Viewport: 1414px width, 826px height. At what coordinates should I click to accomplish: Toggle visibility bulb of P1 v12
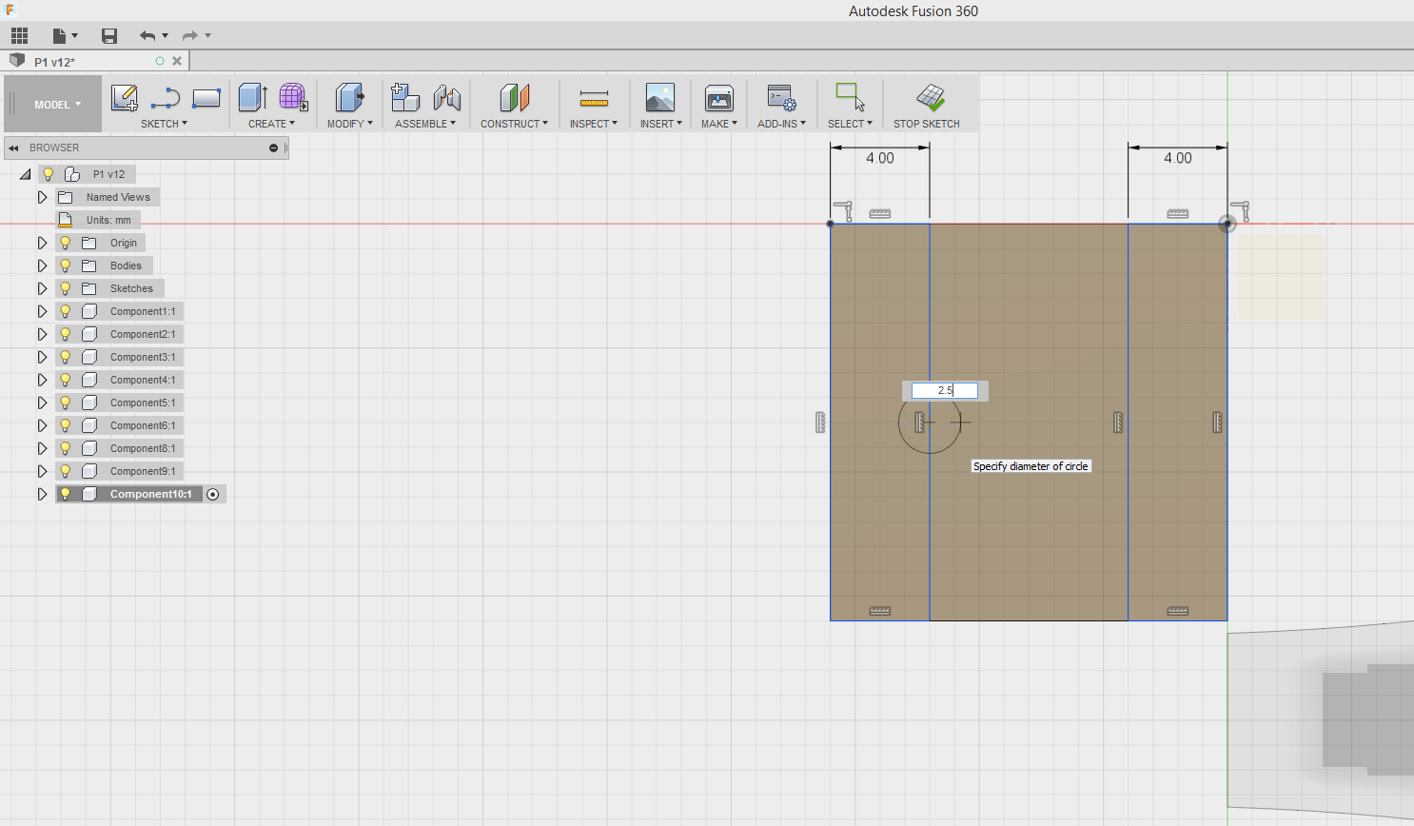click(48, 174)
